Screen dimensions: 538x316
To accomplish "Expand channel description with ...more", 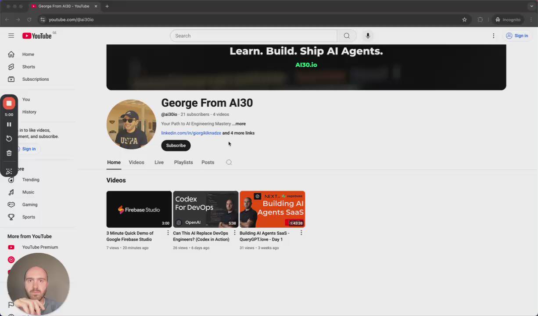I will (x=239, y=124).
